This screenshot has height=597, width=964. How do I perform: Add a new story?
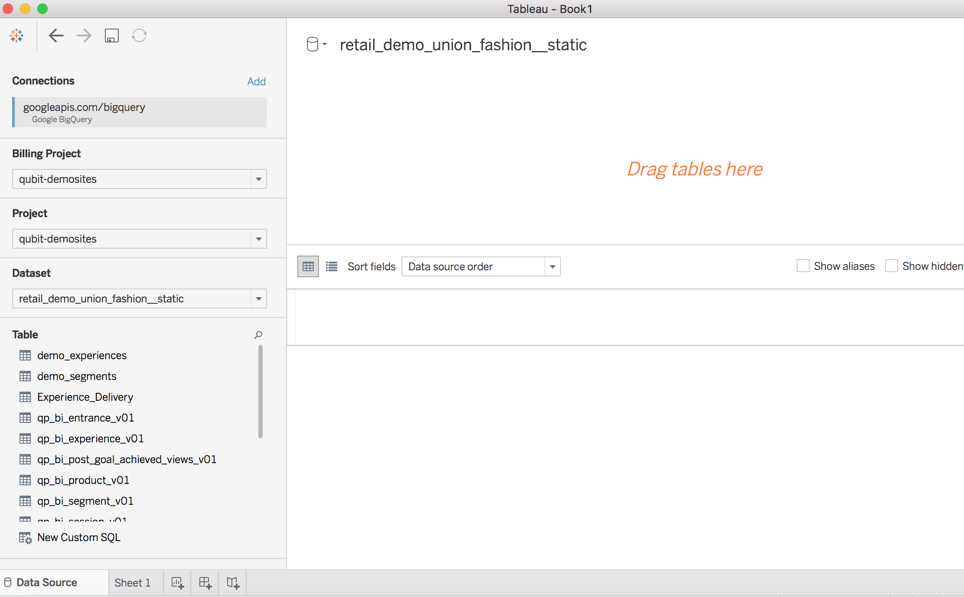tap(233, 583)
